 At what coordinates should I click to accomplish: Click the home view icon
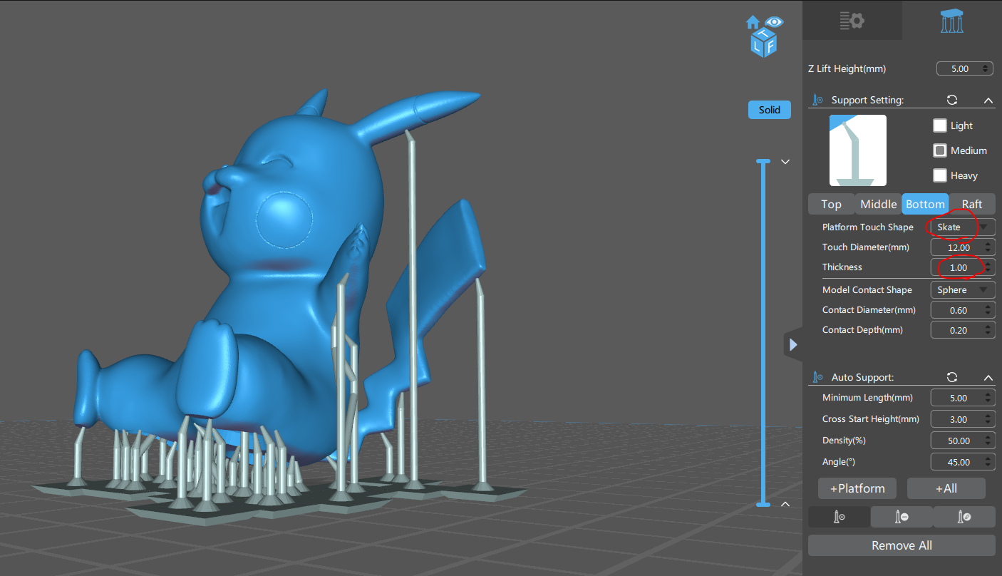[x=753, y=21]
